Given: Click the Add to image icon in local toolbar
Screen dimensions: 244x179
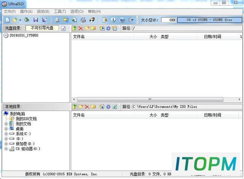Looking at the screenshot, I should point(102,107).
